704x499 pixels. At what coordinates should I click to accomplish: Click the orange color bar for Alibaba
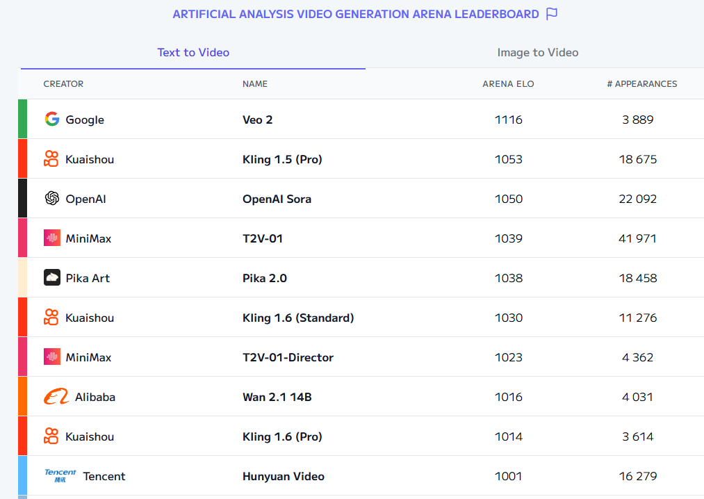pyautogui.click(x=23, y=396)
